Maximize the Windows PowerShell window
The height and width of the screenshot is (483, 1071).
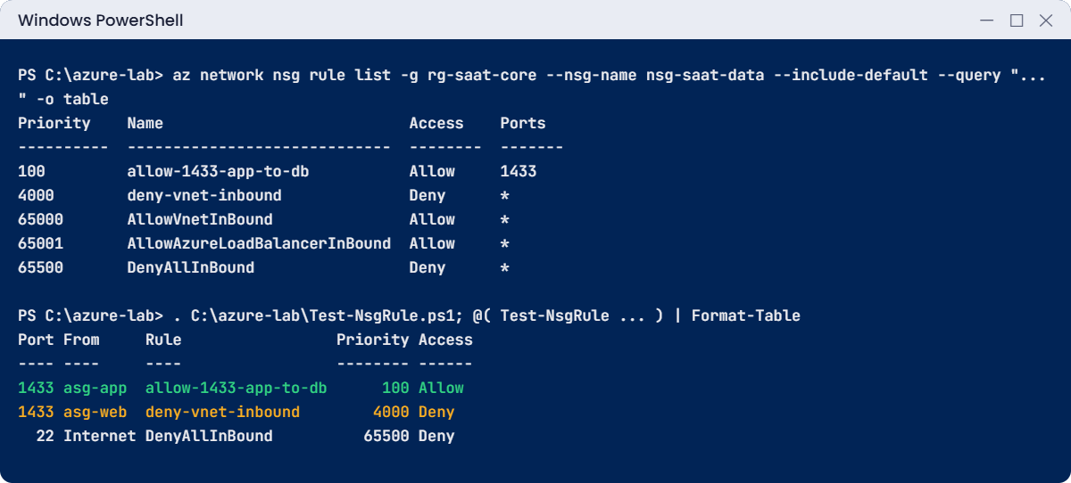coord(1017,20)
